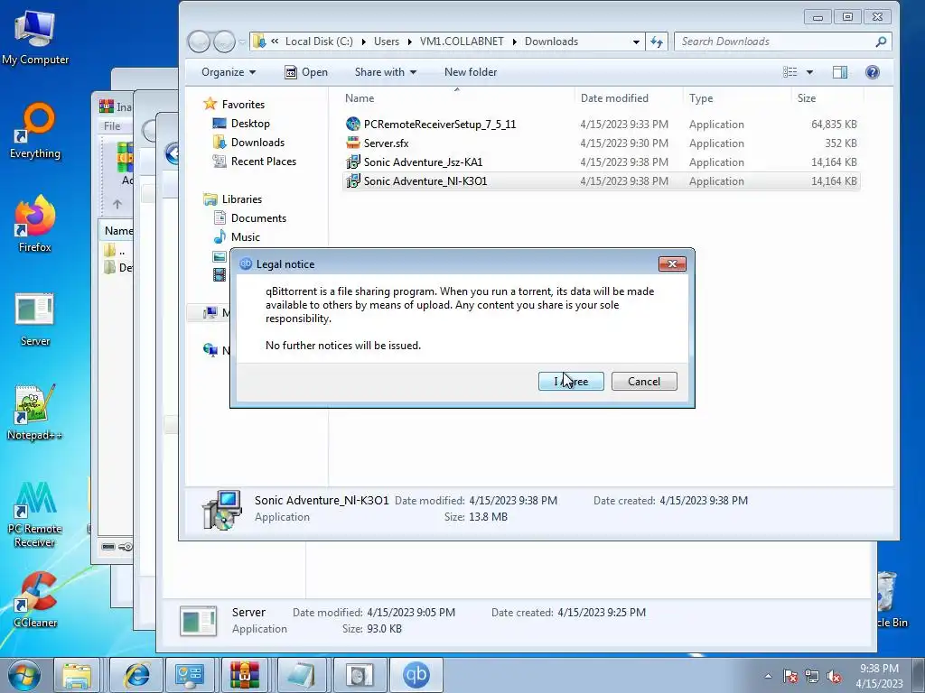
Task: Click PC Remote Receiver desktop icon
Action: (35, 513)
